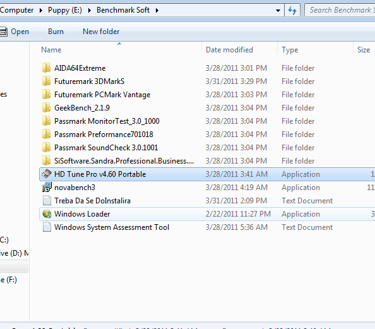Click date 3/28/2011 5:36 AM
The width and height of the screenshot is (375, 329).
point(236,227)
